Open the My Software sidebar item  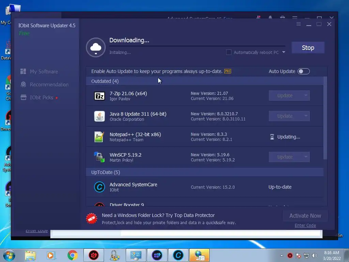(x=39, y=72)
